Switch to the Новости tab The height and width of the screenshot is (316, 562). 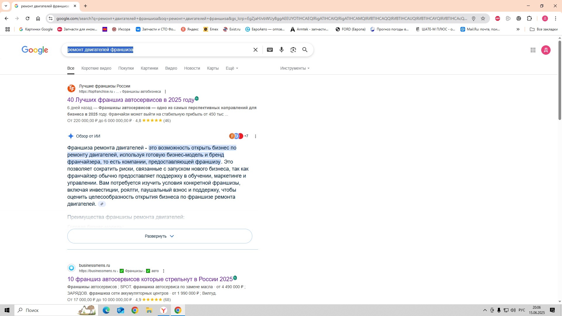click(x=192, y=68)
